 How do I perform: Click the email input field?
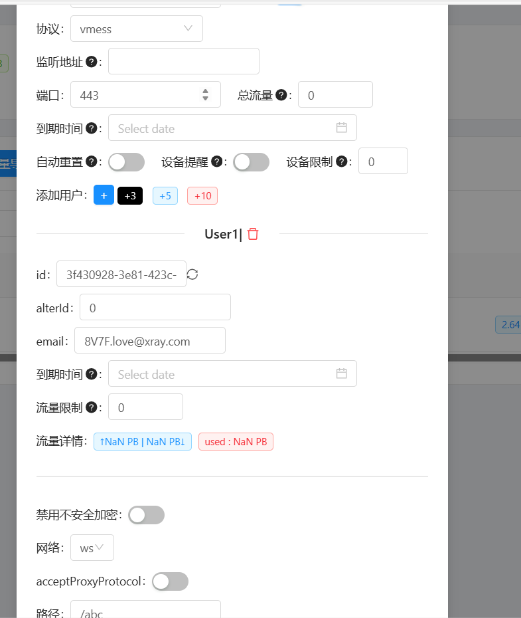(149, 340)
